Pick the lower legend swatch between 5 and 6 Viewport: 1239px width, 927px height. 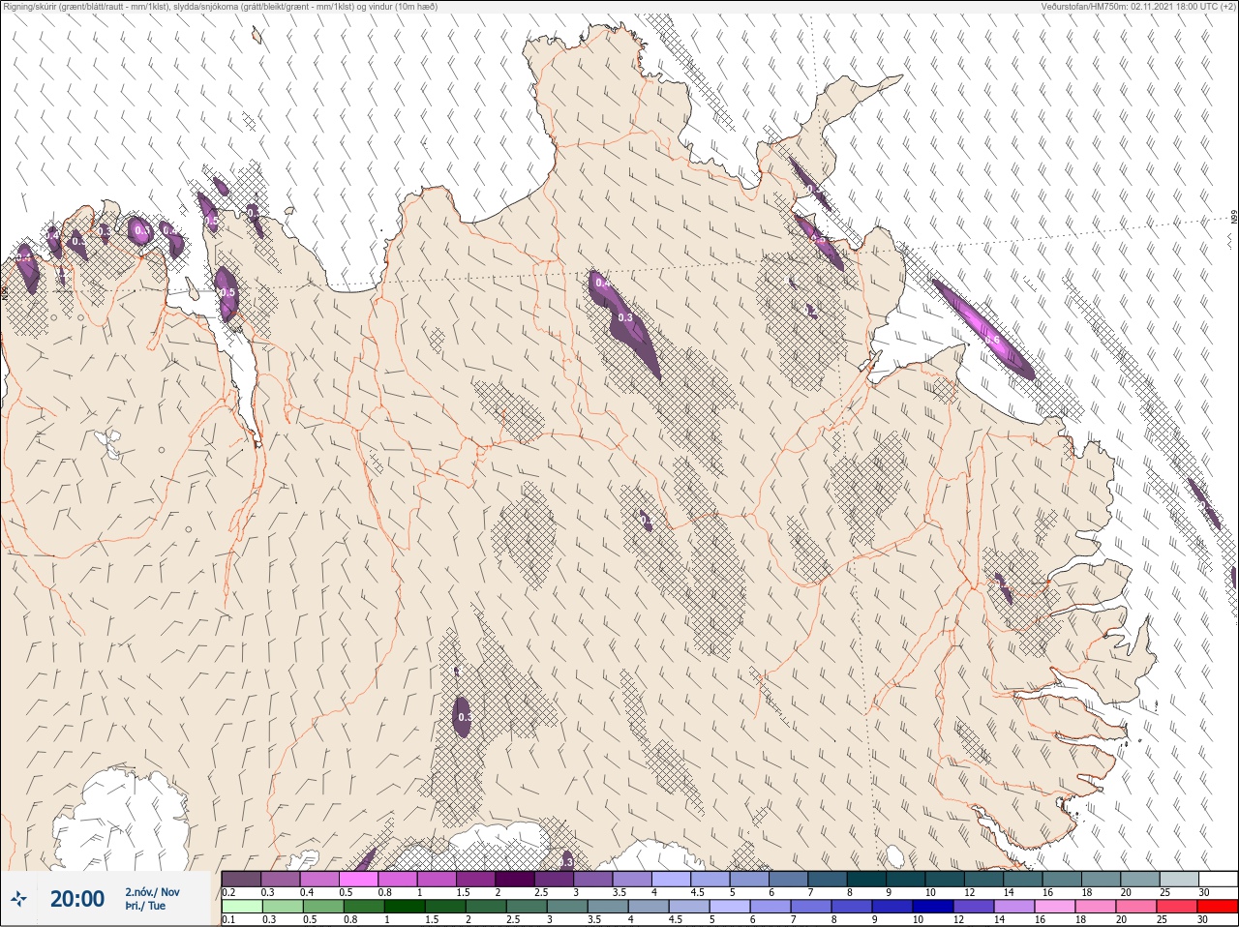click(730, 907)
